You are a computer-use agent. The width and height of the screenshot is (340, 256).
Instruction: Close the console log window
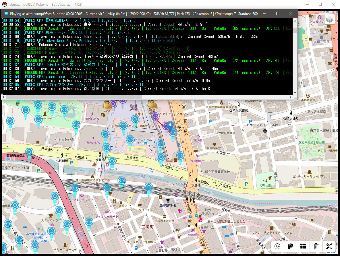click(291, 14)
